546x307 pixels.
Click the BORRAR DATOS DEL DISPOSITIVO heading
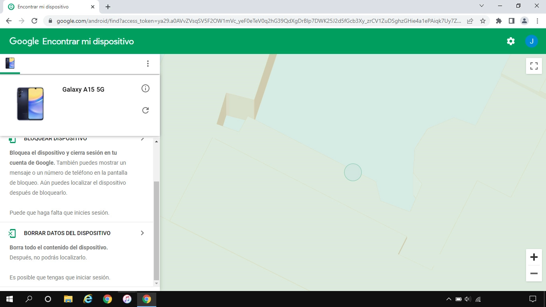click(67, 233)
